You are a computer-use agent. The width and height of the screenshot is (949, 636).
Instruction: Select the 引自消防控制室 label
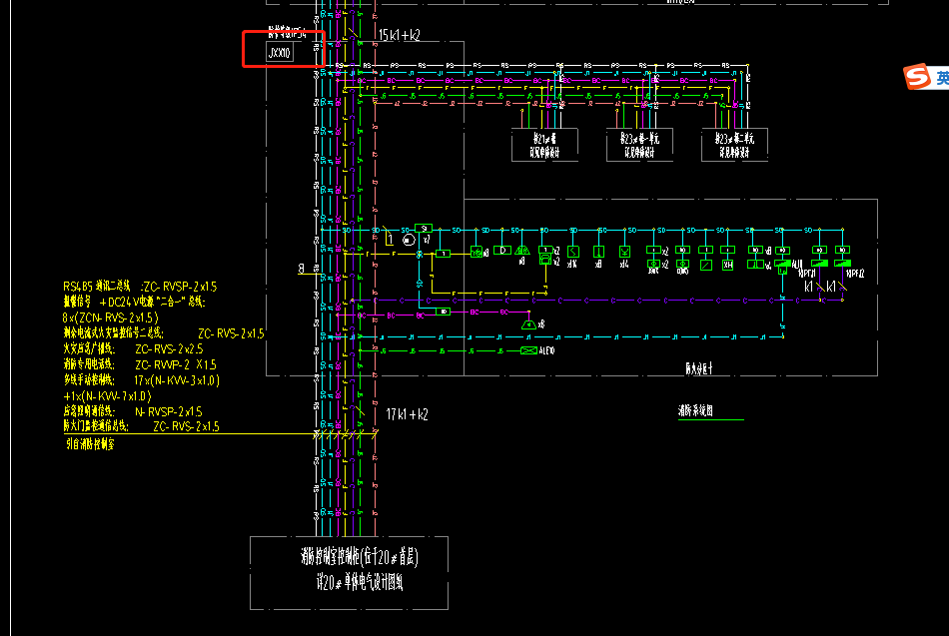pos(90,444)
